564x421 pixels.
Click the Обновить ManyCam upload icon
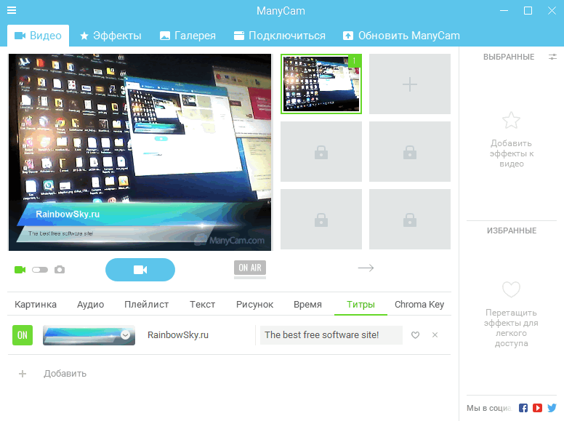(348, 36)
